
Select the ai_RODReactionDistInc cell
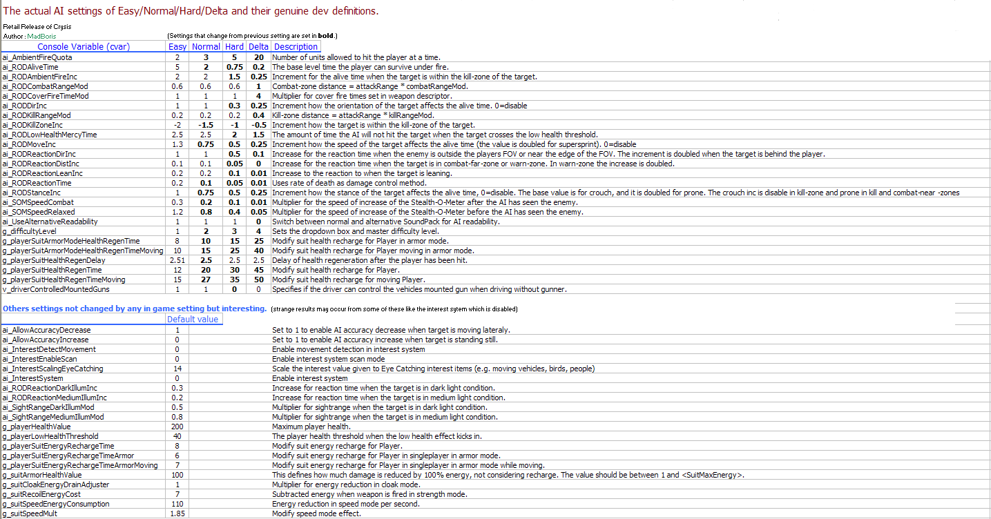(x=84, y=164)
